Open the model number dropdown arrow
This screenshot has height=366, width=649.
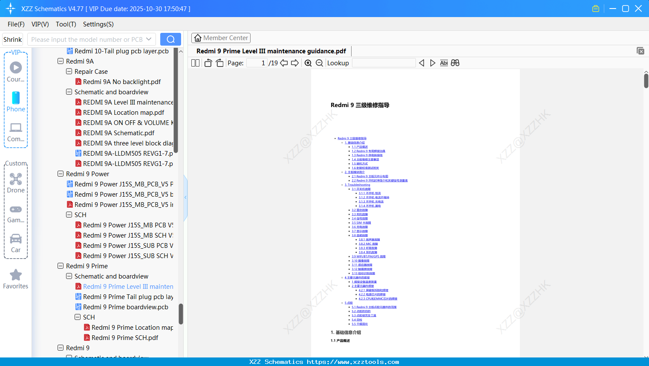(149, 39)
